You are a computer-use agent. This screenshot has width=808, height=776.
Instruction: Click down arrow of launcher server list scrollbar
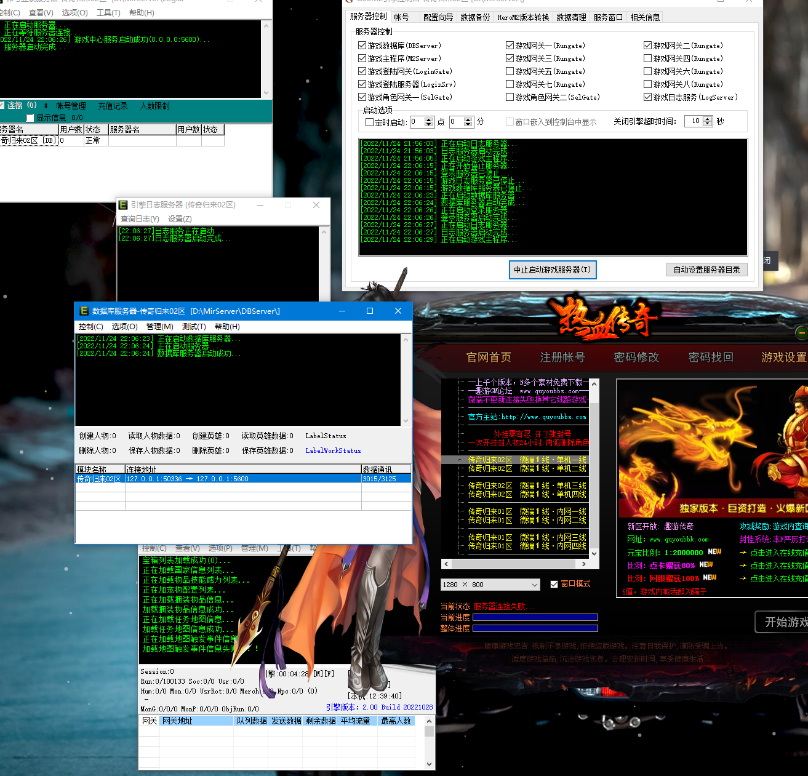pyautogui.click(x=594, y=554)
